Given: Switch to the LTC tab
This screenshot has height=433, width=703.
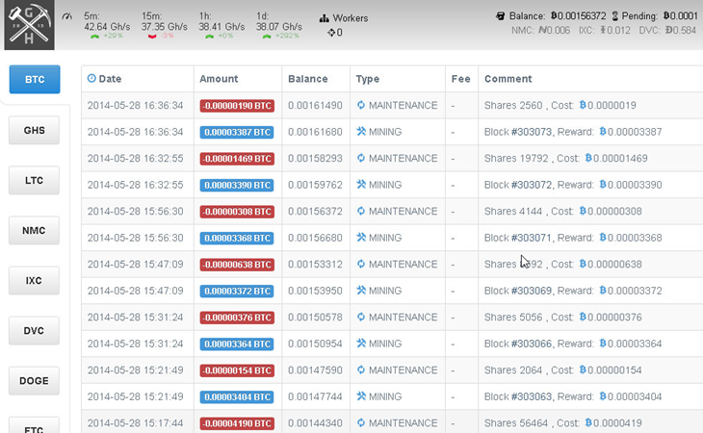Looking at the screenshot, I should click(x=34, y=181).
